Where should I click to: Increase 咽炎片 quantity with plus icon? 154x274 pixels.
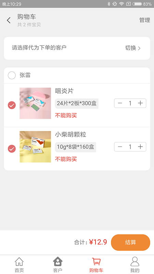(x=140, y=103)
